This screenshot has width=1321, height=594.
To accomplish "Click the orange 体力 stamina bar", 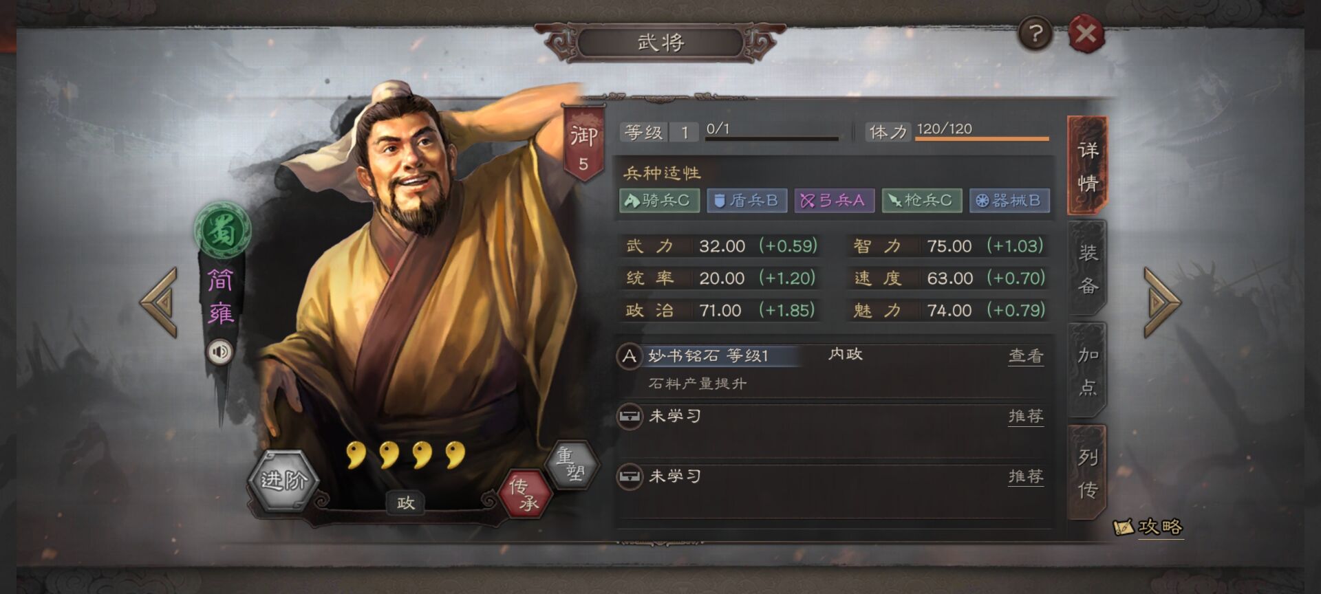I will pyautogui.click(x=982, y=138).
